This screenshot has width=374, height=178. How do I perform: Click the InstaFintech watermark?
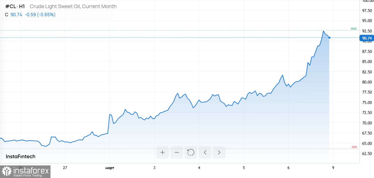[x=20, y=156]
